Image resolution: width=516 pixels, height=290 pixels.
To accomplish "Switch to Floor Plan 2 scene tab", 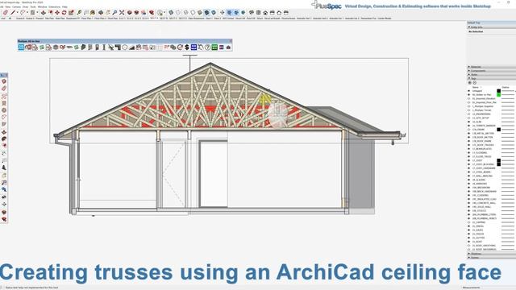I will (100, 19).
